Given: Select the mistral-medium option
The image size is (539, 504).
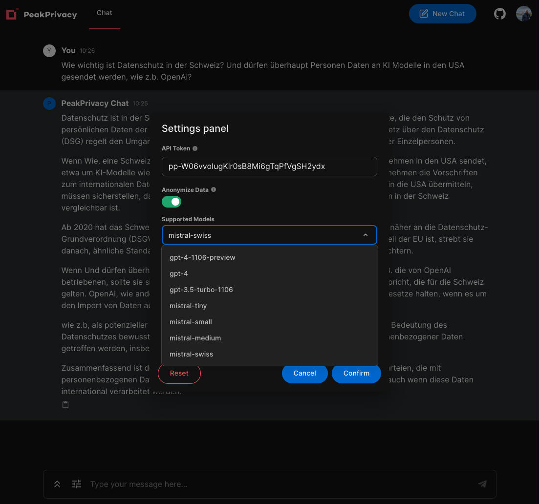Looking at the screenshot, I should coord(270,338).
